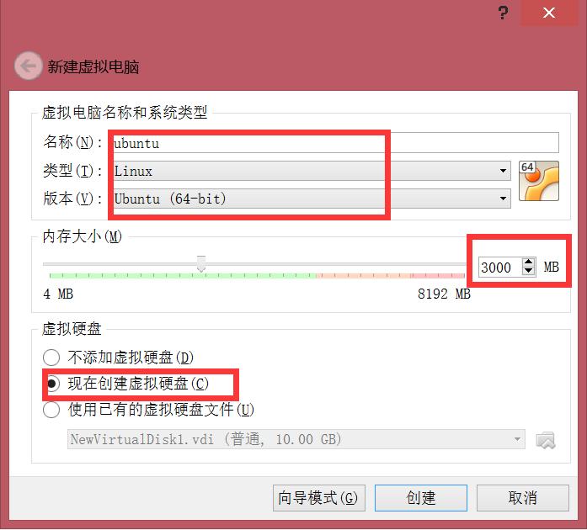
Task: Select 使用已有的虚拟硬盘文件 radio option
Action: (x=51, y=410)
